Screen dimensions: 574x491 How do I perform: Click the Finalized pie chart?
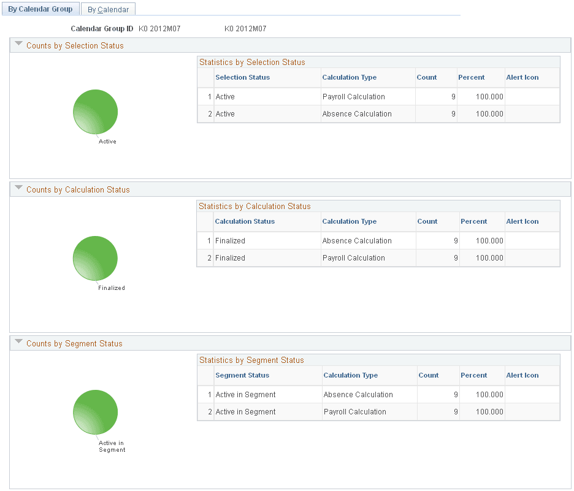coord(95,258)
